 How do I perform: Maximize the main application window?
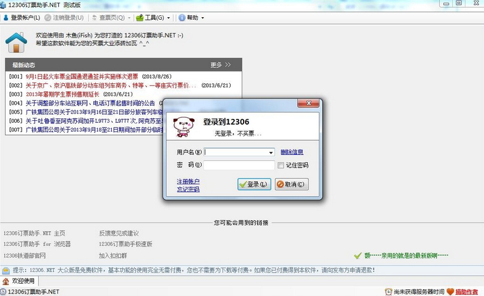459,3
